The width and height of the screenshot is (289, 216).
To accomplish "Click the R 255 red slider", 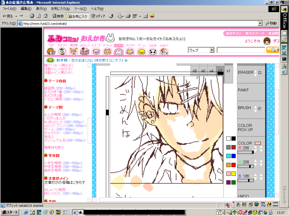I will tap(246, 152).
